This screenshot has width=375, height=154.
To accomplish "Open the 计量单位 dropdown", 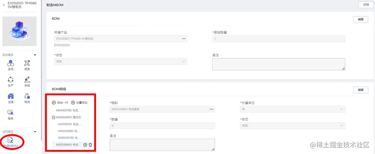I will [292, 109].
